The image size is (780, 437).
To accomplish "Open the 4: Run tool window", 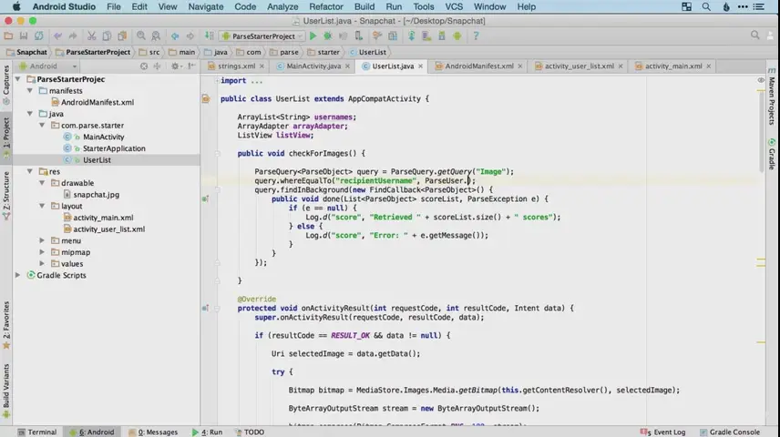I will (208, 432).
